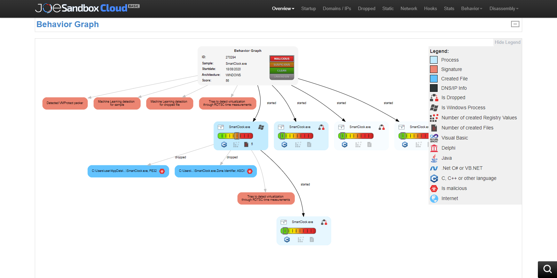This screenshot has width=557, height=278.
Task: Open the Overview dropdown menu
Action: pos(283,8)
